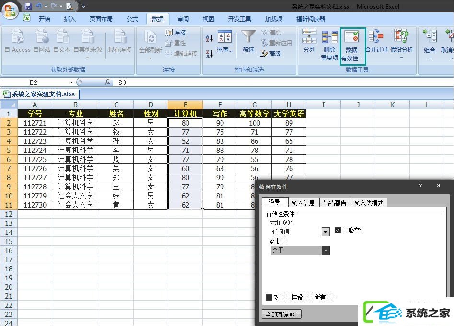Image resolution: width=454 pixels, height=326 pixels.
Task: Toggle the Filter (筛选) funnel
Action: click(248, 41)
